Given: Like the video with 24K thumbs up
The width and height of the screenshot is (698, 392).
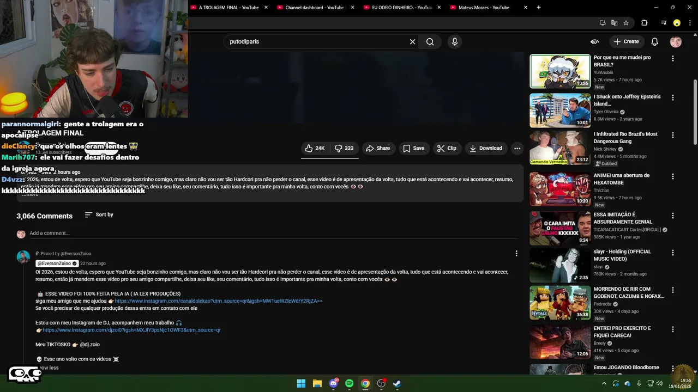Looking at the screenshot, I should (315, 148).
